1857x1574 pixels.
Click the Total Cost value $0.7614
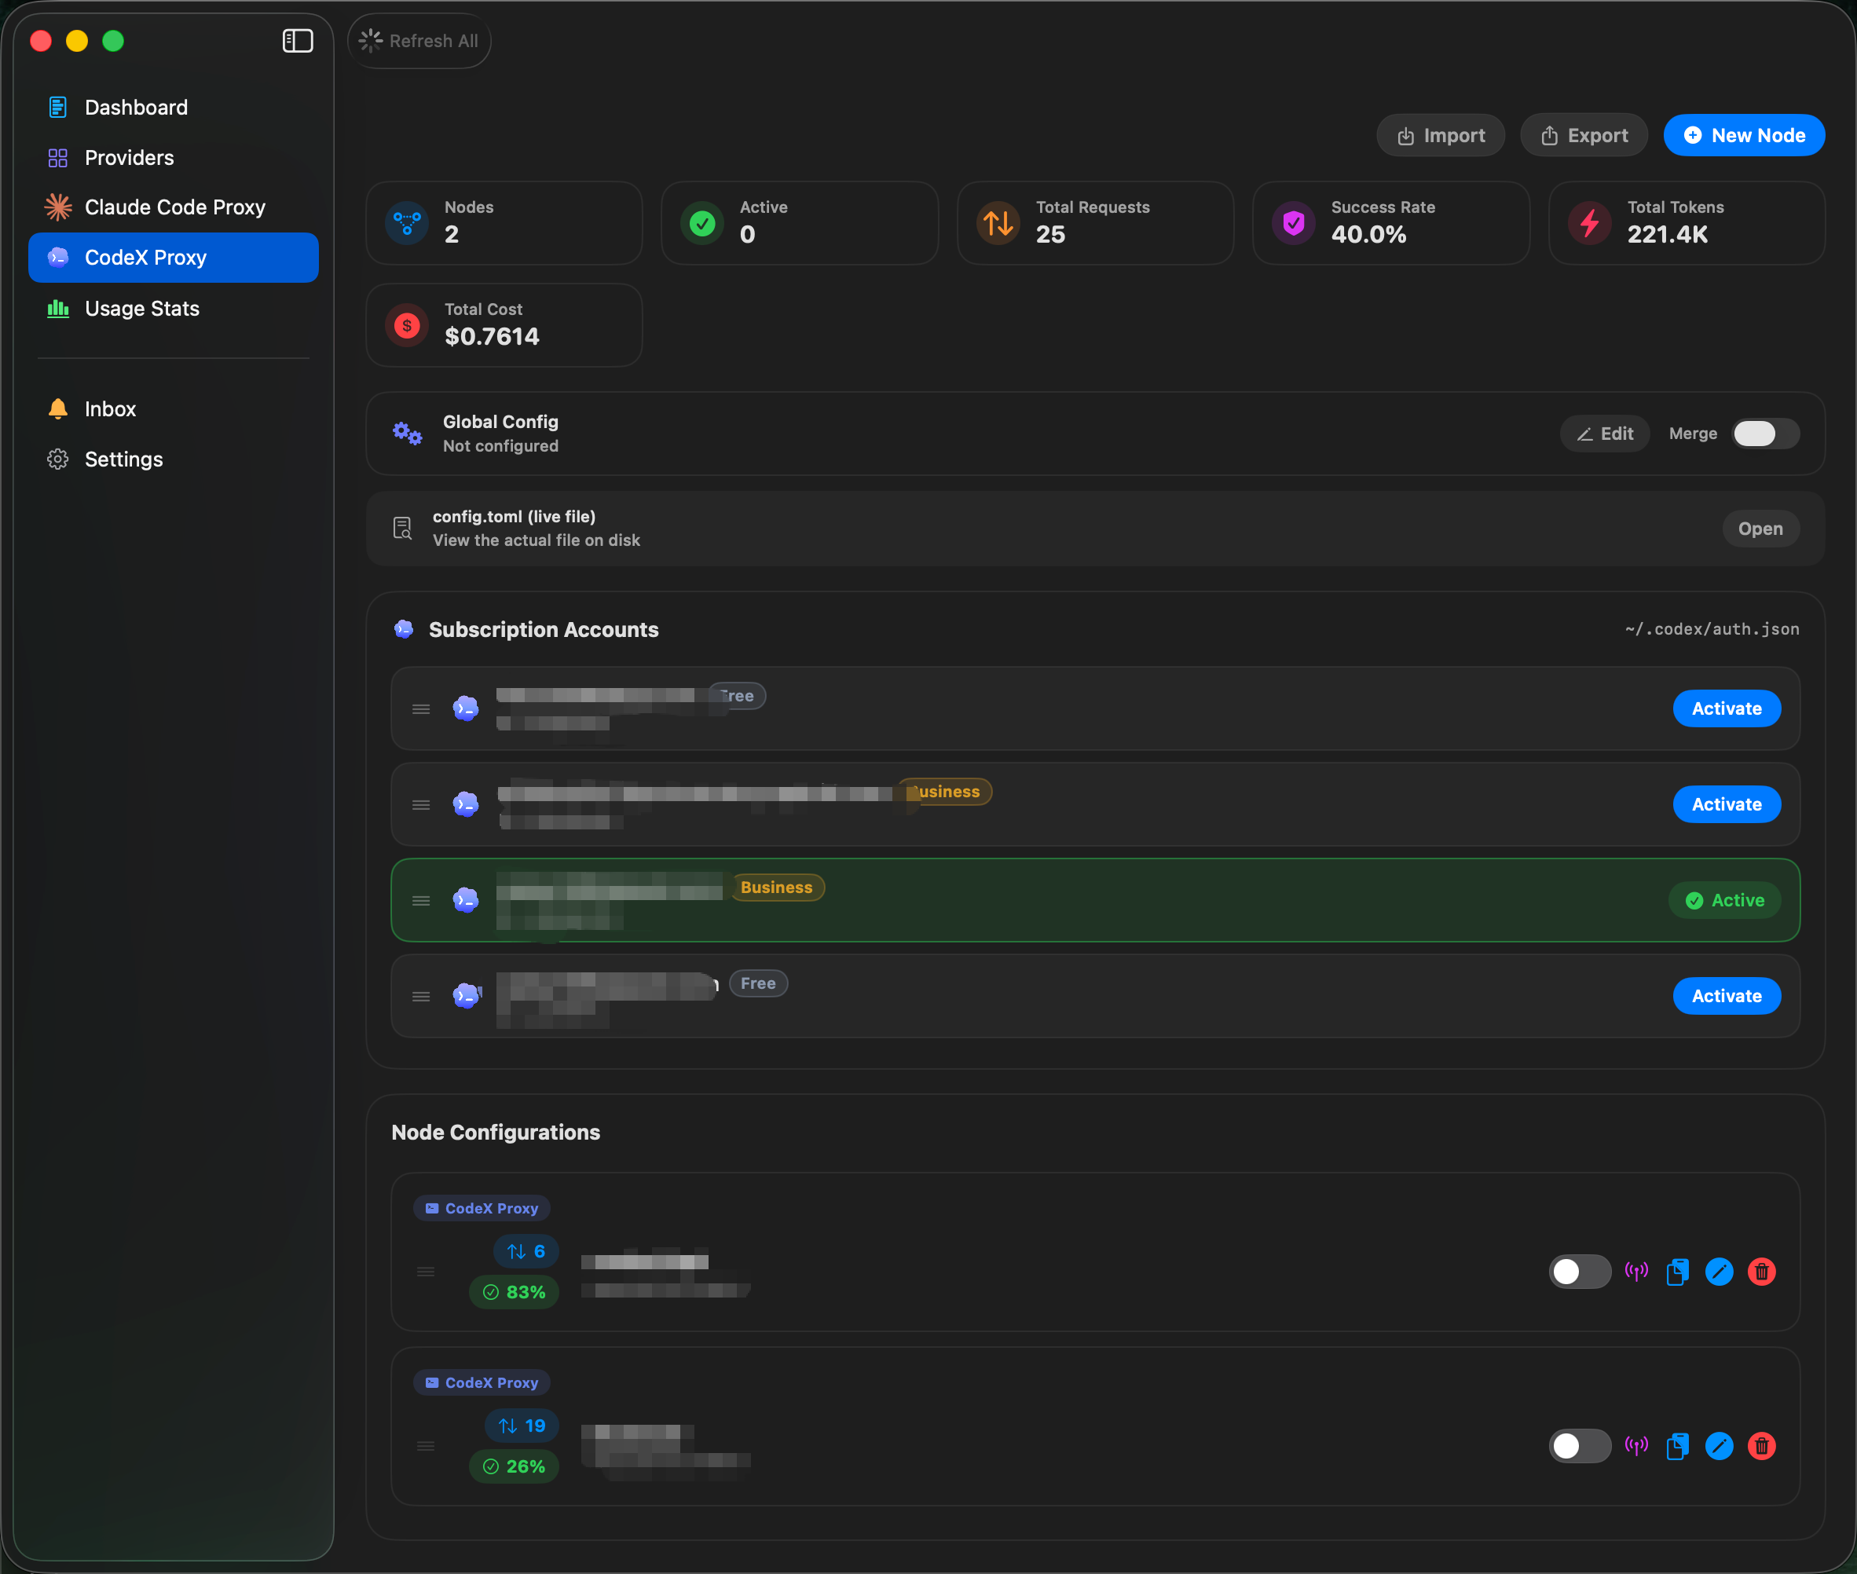[492, 336]
